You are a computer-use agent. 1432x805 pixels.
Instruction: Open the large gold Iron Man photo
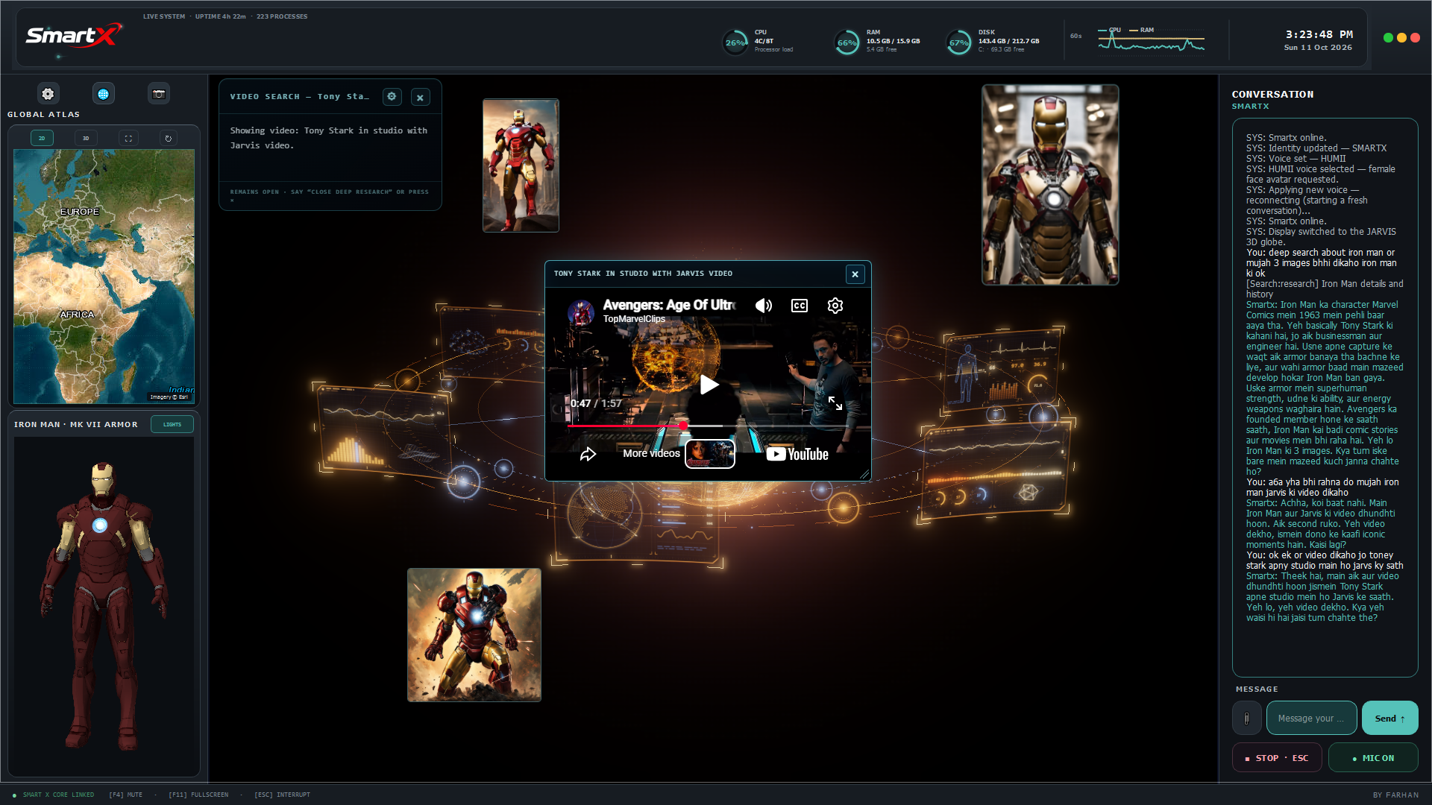tap(1050, 185)
